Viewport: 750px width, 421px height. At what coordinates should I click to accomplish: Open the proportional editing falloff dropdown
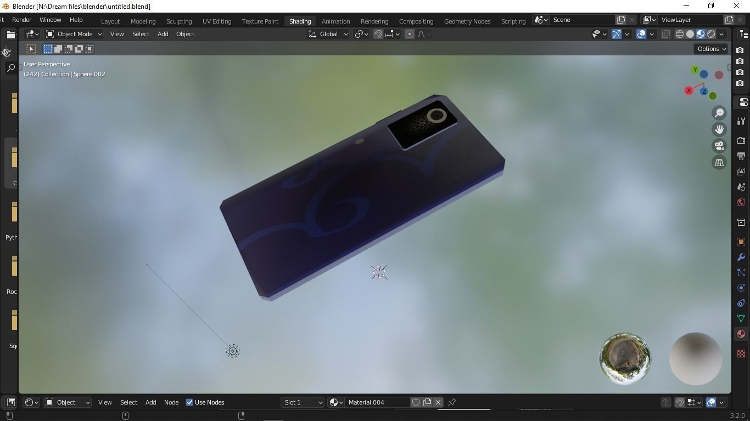click(x=424, y=34)
